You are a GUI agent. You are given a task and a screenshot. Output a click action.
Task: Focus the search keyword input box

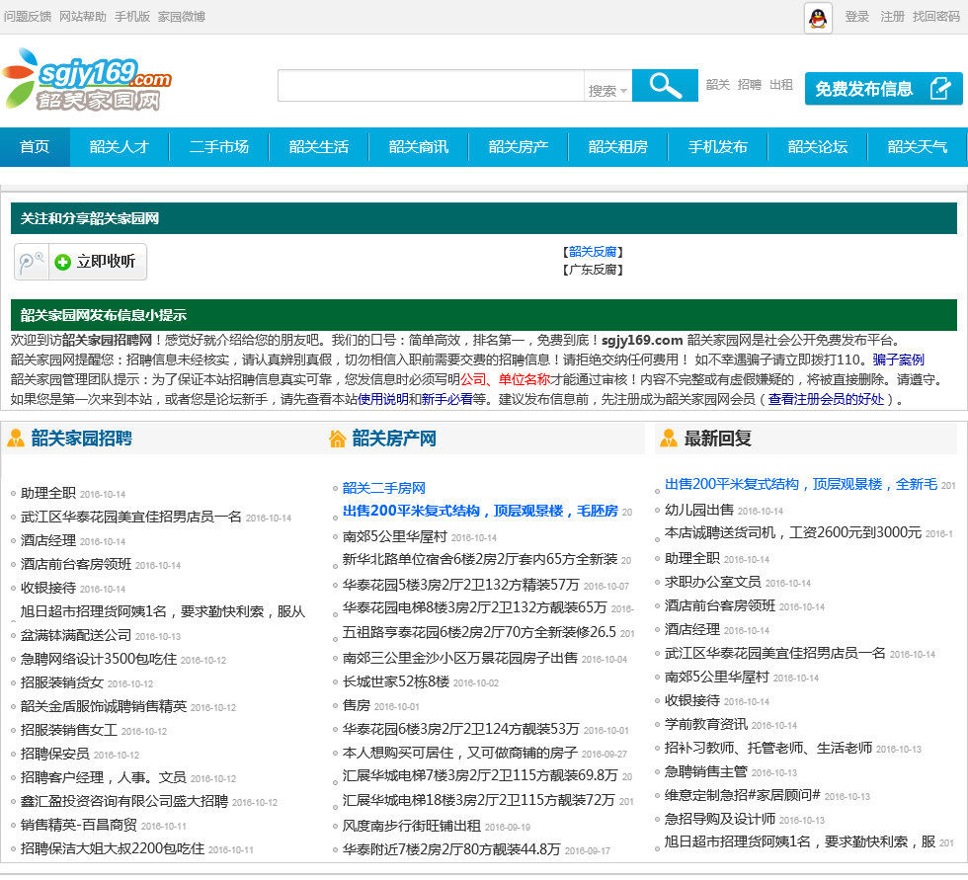point(431,85)
